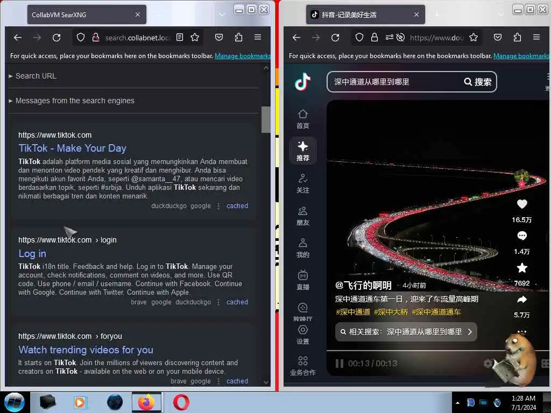Viewport: 551px width, 413px height.
Task: Open cached link for Log in result
Action: click(x=237, y=302)
